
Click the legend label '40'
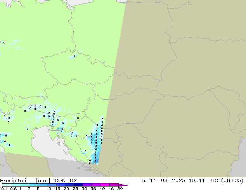(x=102, y=188)
